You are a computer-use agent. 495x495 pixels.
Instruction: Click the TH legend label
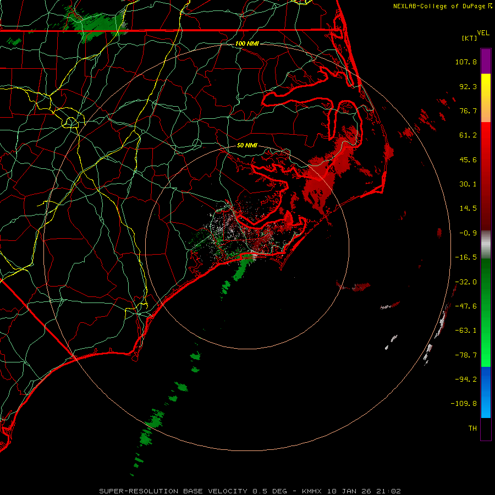(472, 428)
